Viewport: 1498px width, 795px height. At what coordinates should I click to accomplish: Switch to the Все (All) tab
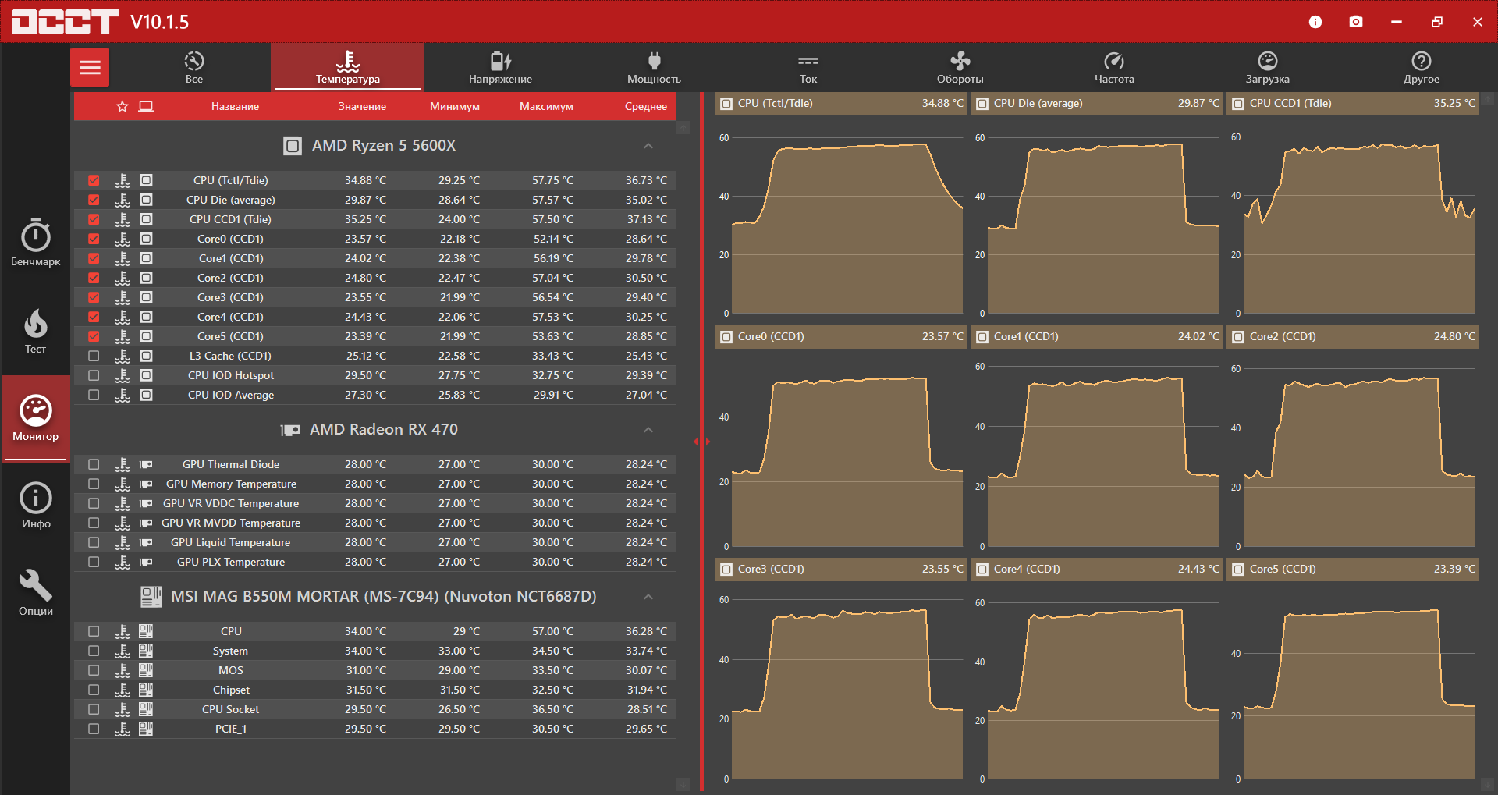194,67
